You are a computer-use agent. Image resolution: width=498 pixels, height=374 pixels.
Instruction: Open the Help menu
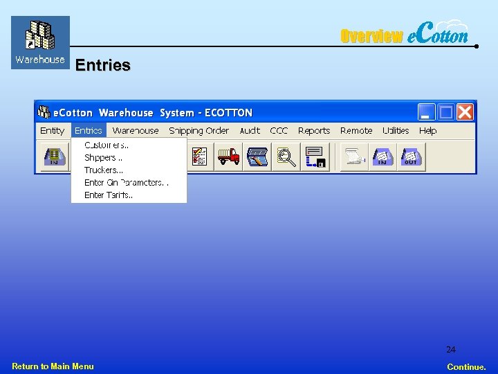pyautogui.click(x=428, y=131)
